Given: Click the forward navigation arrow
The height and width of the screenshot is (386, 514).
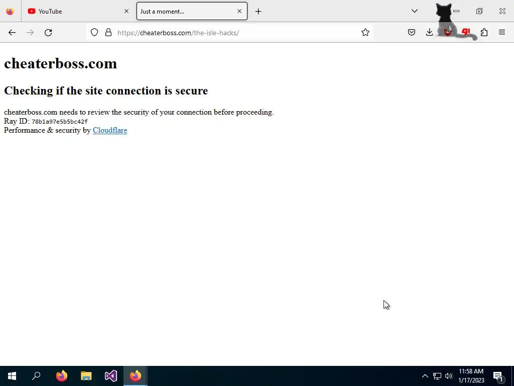Looking at the screenshot, I should [x=30, y=33].
